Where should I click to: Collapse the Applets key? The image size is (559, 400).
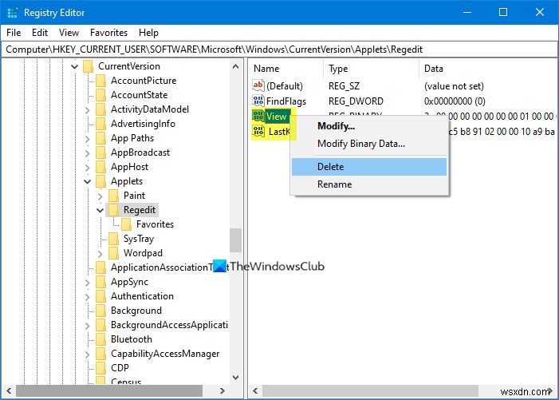click(x=88, y=181)
